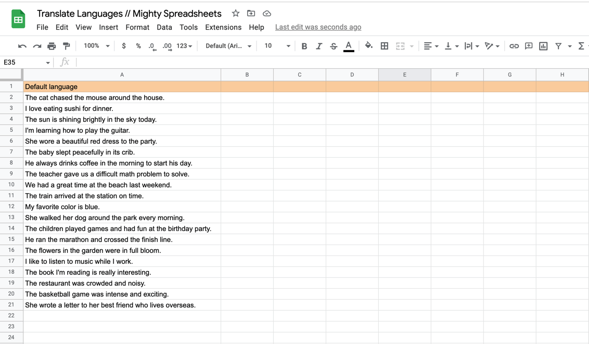Open the File menu
The height and width of the screenshot is (344, 589).
pyautogui.click(x=42, y=27)
